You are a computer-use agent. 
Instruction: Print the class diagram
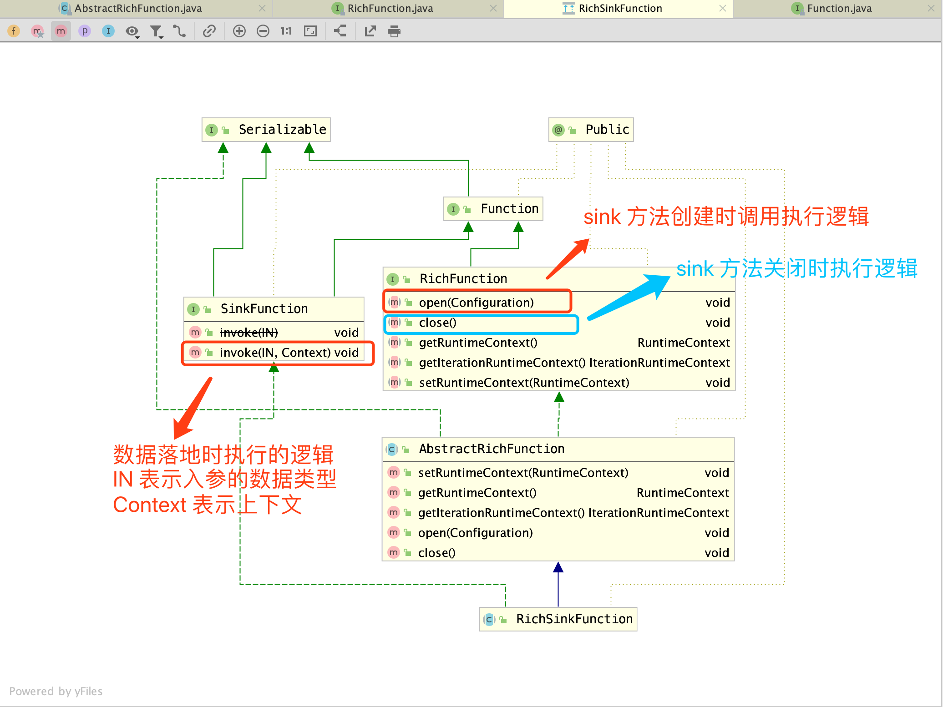coord(394,31)
